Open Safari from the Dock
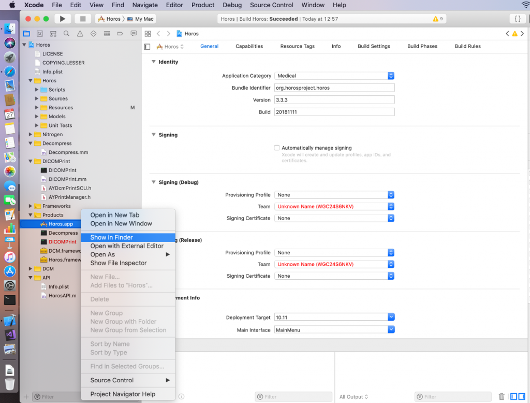The height and width of the screenshot is (403, 530). coord(10,71)
